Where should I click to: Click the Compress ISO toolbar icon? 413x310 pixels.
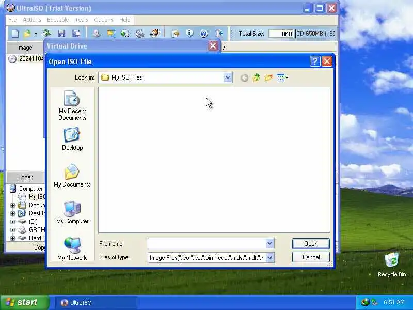[125, 34]
